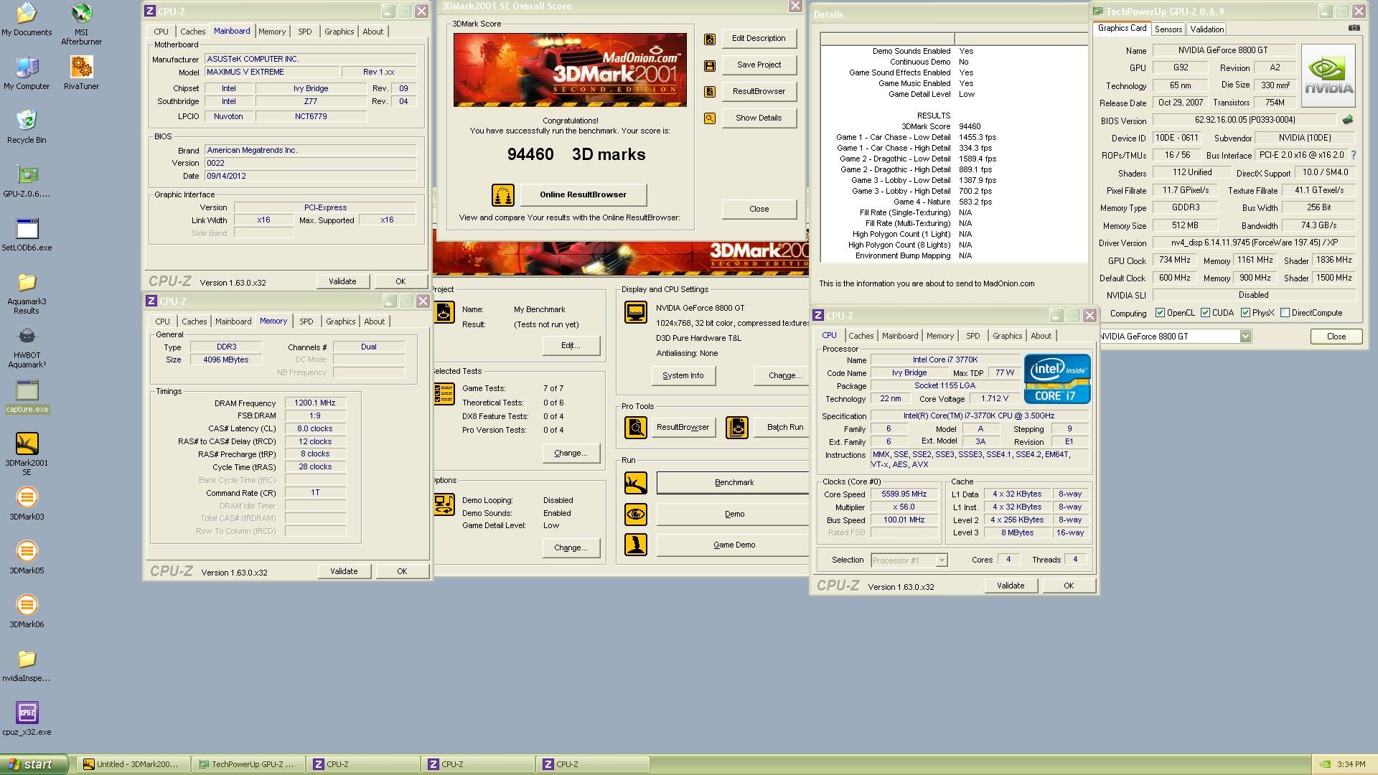Open Caches tab in Mainboard CPU-Z window
The width and height of the screenshot is (1378, 775).
[192, 32]
